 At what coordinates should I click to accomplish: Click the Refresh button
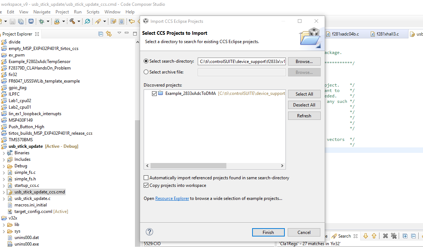pos(304,116)
